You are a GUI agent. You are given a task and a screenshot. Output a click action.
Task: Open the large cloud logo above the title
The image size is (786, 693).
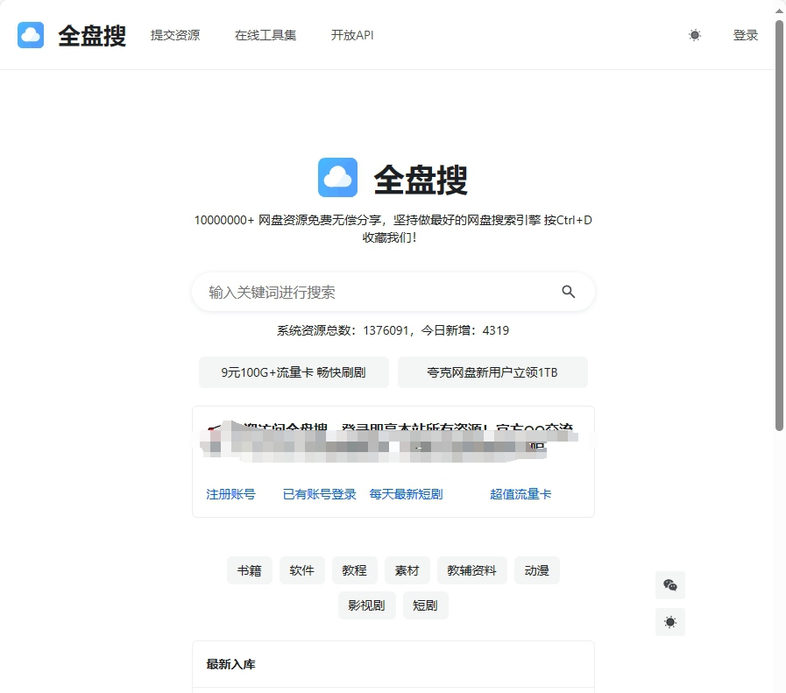(337, 177)
